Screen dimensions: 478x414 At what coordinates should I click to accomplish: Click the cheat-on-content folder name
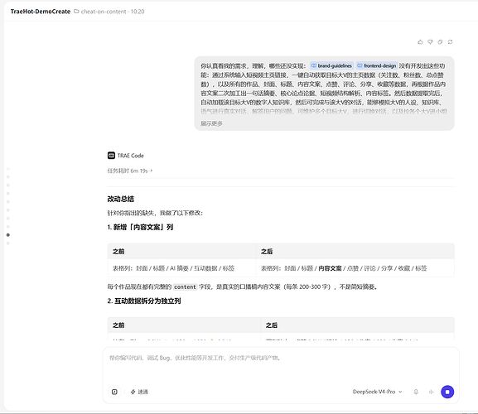pos(104,12)
